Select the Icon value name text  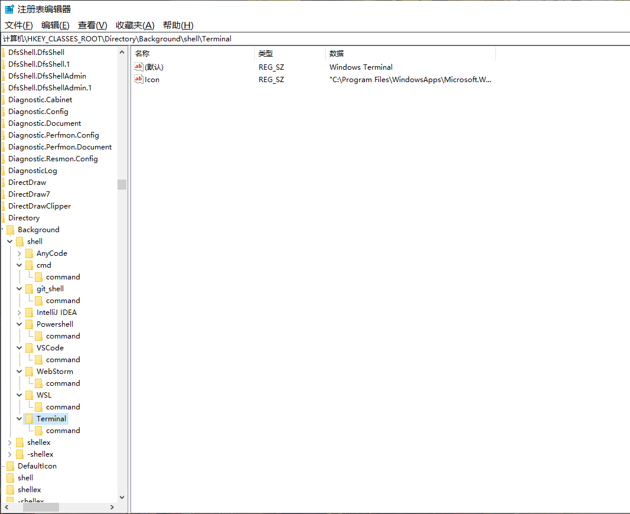(x=152, y=80)
